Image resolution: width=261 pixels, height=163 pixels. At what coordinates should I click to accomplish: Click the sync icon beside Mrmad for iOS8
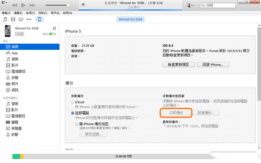coord(54,28)
